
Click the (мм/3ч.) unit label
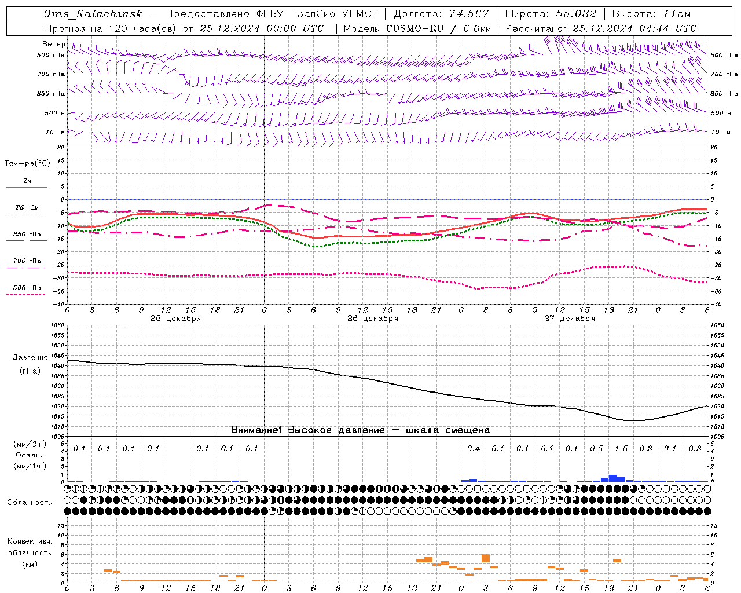30,445
